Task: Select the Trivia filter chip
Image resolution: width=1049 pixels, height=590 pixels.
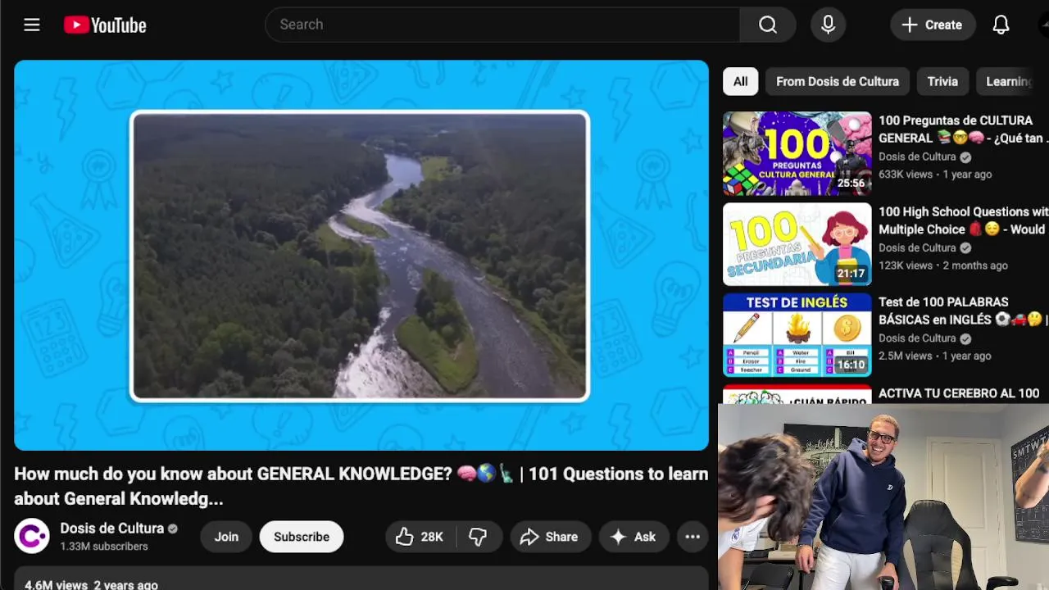Action: [x=942, y=81]
